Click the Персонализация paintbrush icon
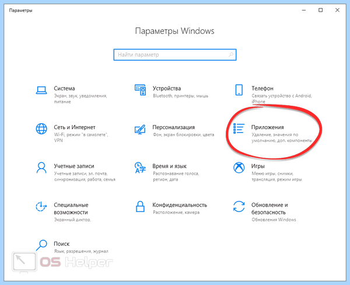 pos(140,129)
